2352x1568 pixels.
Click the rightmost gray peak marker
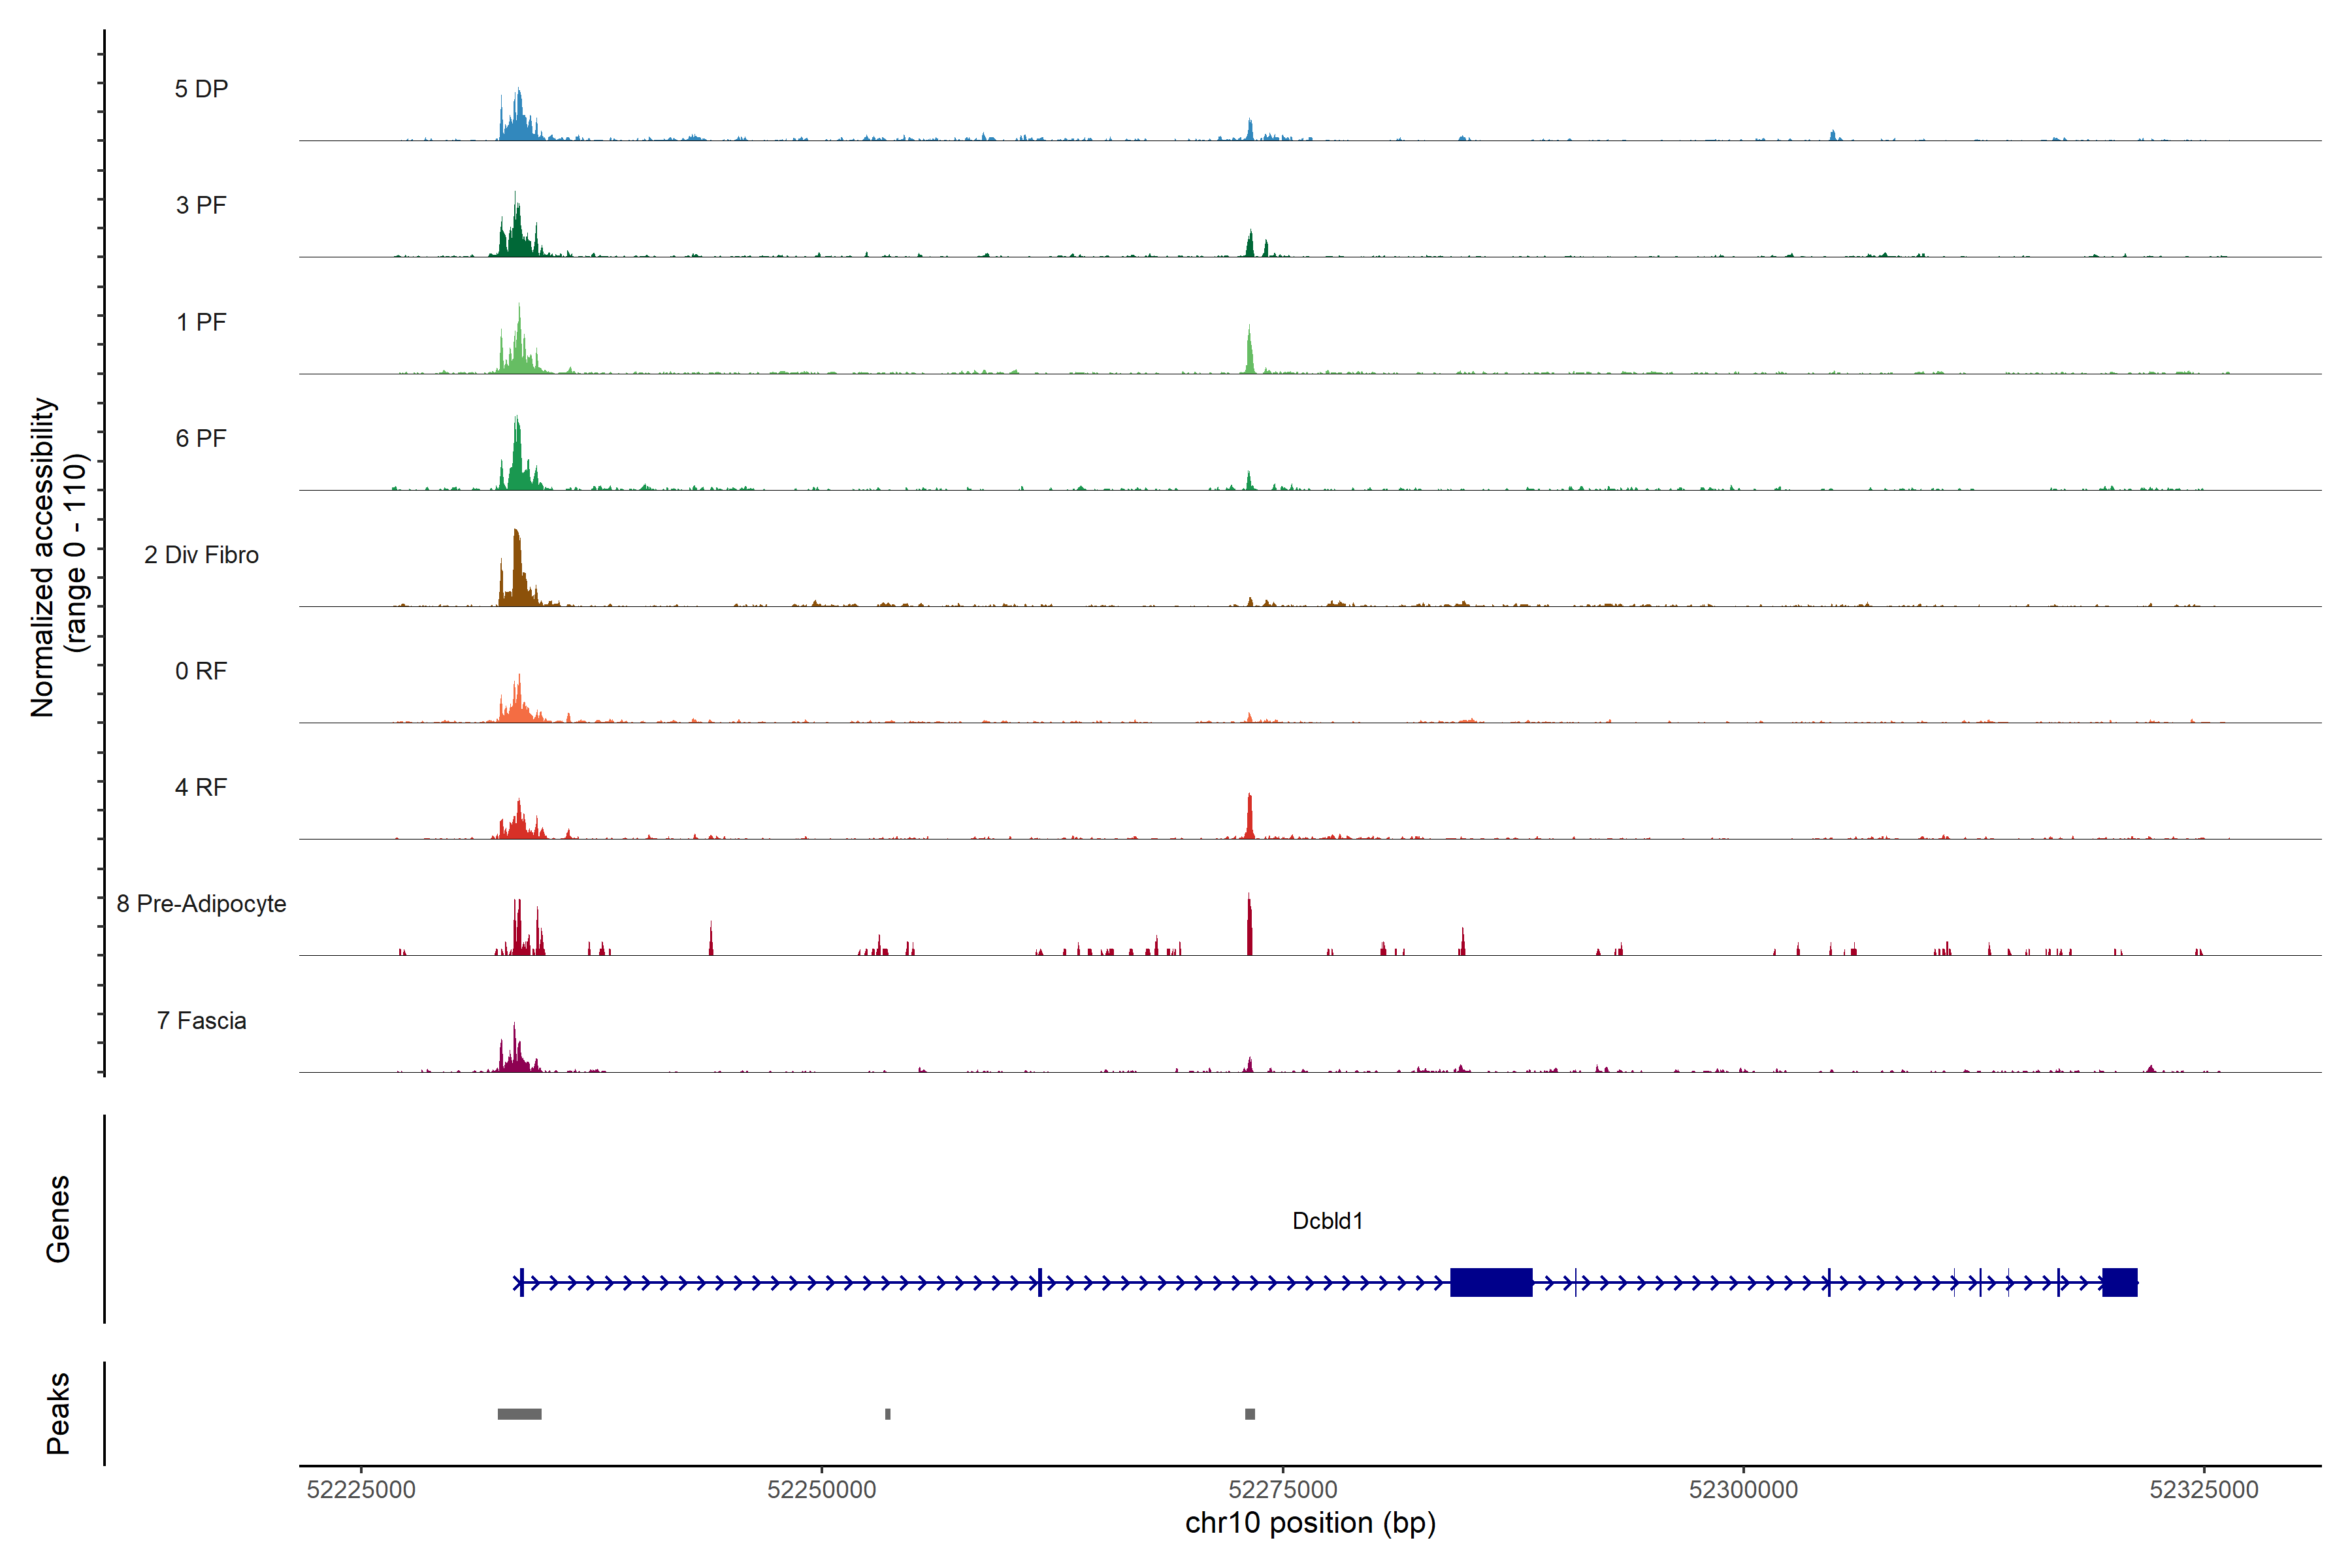pos(1250,1414)
